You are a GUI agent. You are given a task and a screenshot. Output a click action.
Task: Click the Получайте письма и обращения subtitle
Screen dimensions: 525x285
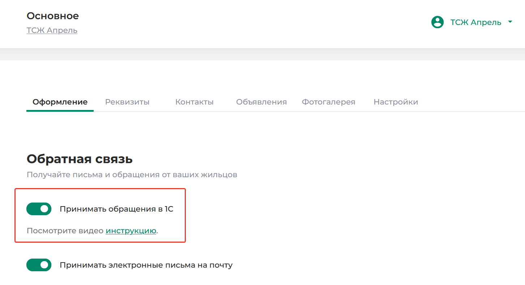pyautogui.click(x=132, y=175)
